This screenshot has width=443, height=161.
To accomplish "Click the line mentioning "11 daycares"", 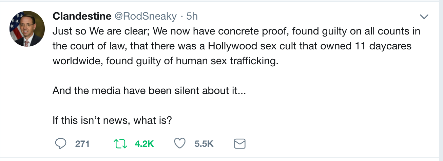I will (232, 46).
